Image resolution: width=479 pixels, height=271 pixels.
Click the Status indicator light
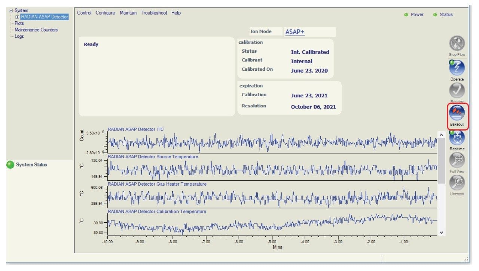point(435,15)
